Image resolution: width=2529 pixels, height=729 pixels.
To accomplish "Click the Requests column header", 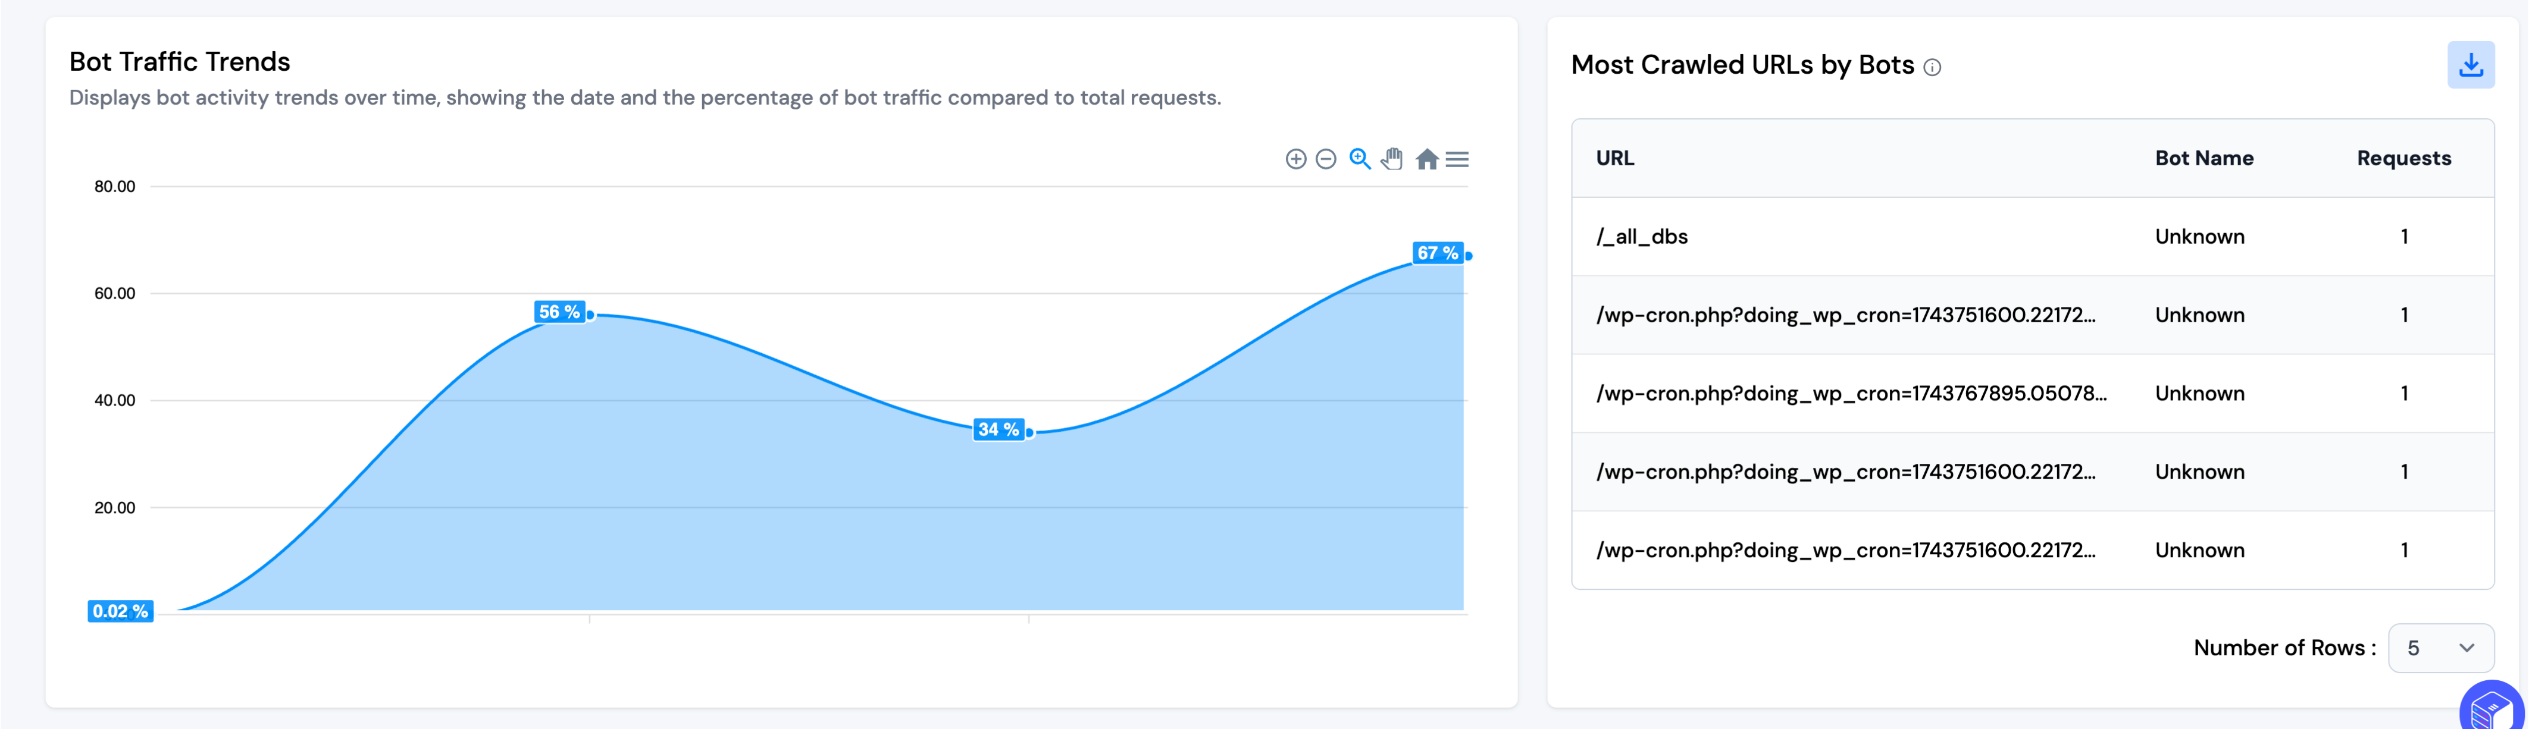I will tap(2403, 158).
